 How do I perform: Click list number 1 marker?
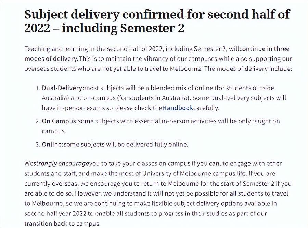pos(38,88)
